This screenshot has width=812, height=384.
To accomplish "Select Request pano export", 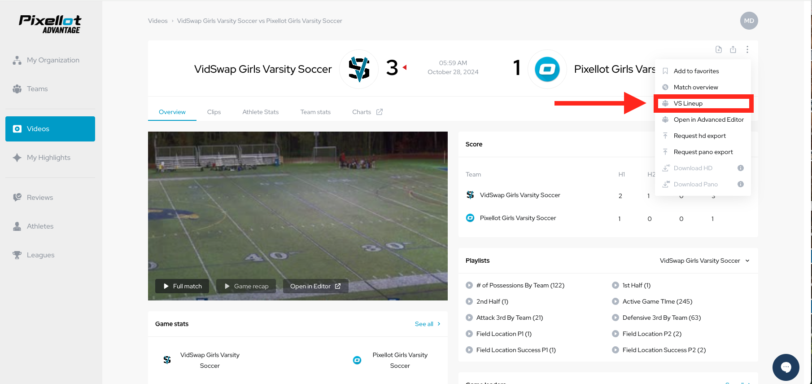I will coord(703,152).
